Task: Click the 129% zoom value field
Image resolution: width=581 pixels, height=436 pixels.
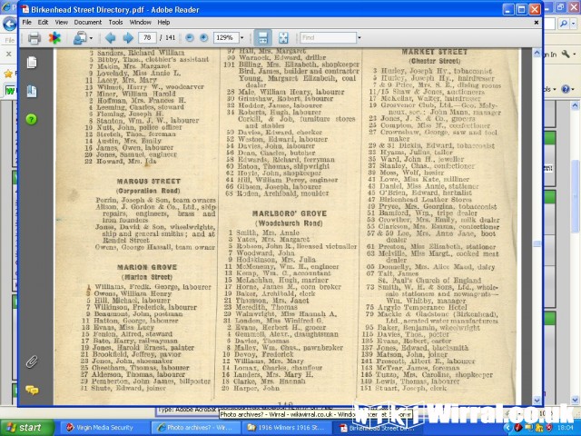Action: point(225,38)
